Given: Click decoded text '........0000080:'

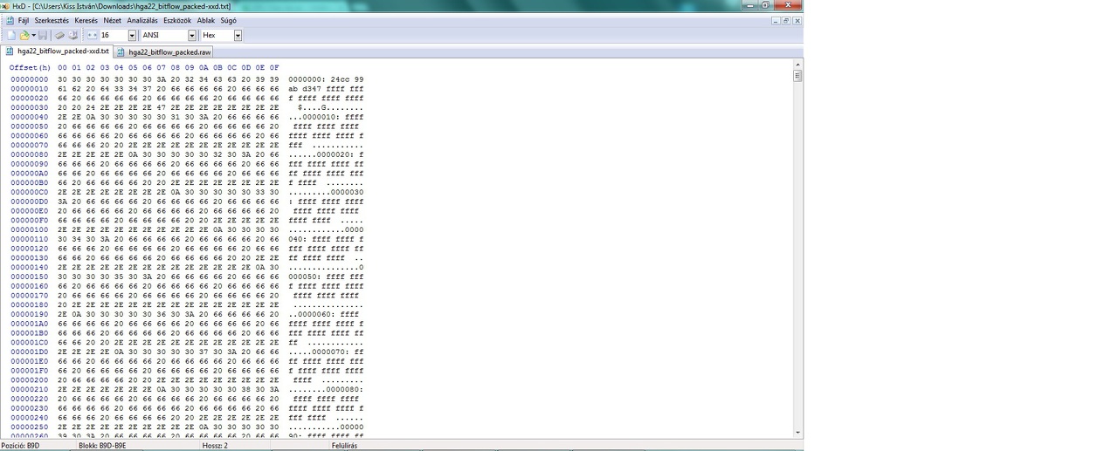Looking at the screenshot, I should click(326, 389).
